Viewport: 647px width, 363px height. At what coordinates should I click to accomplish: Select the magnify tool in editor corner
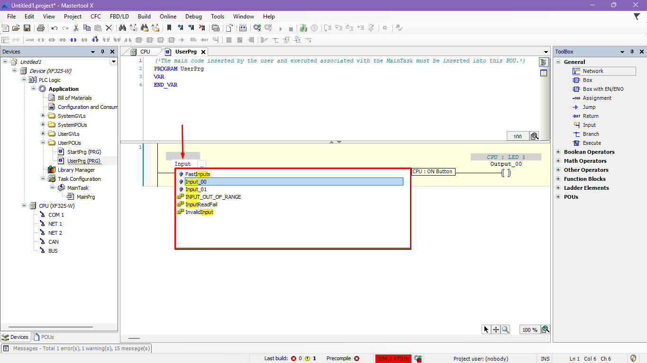click(505, 329)
